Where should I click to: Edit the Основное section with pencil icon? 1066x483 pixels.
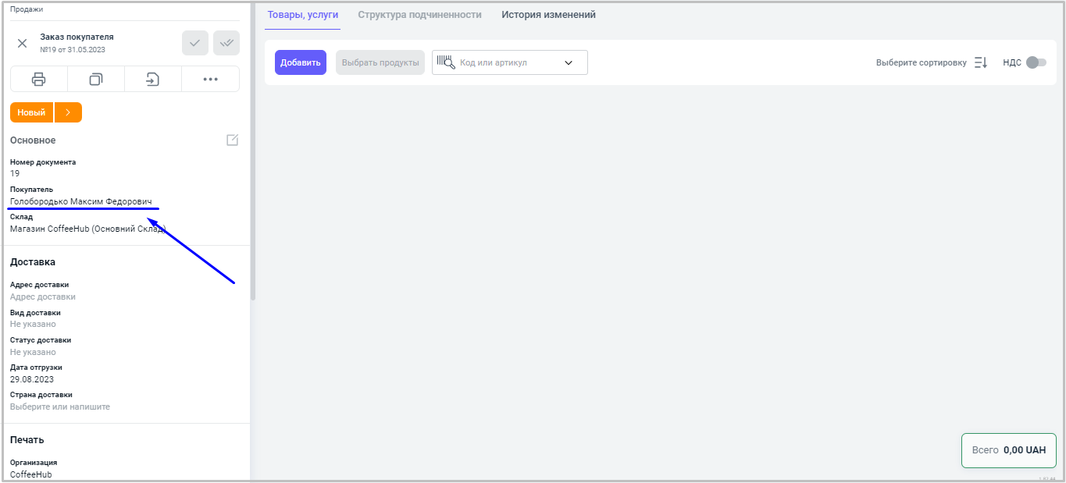232,140
